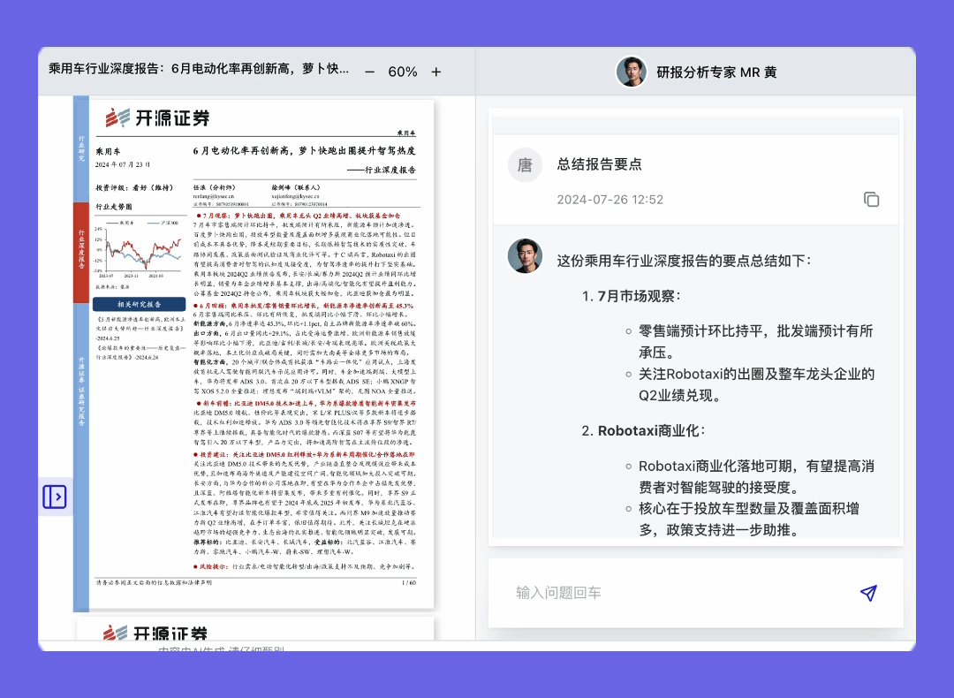Click the PDF headline 6月电动化率再创新高
954x698 pixels.
tap(304, 150)
